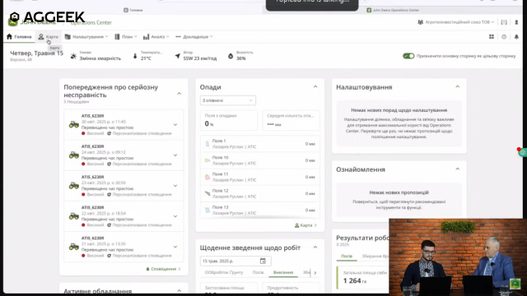Image resolution: width=527 pixels, height=296 pixels.
Task: Open the Сповіщення notifications link
Action: tap(163, 269)
